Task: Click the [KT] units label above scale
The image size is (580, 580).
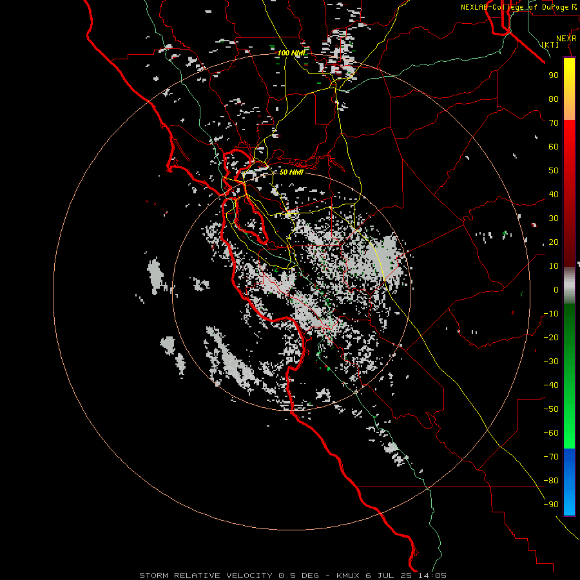Action: coord(550,44)
